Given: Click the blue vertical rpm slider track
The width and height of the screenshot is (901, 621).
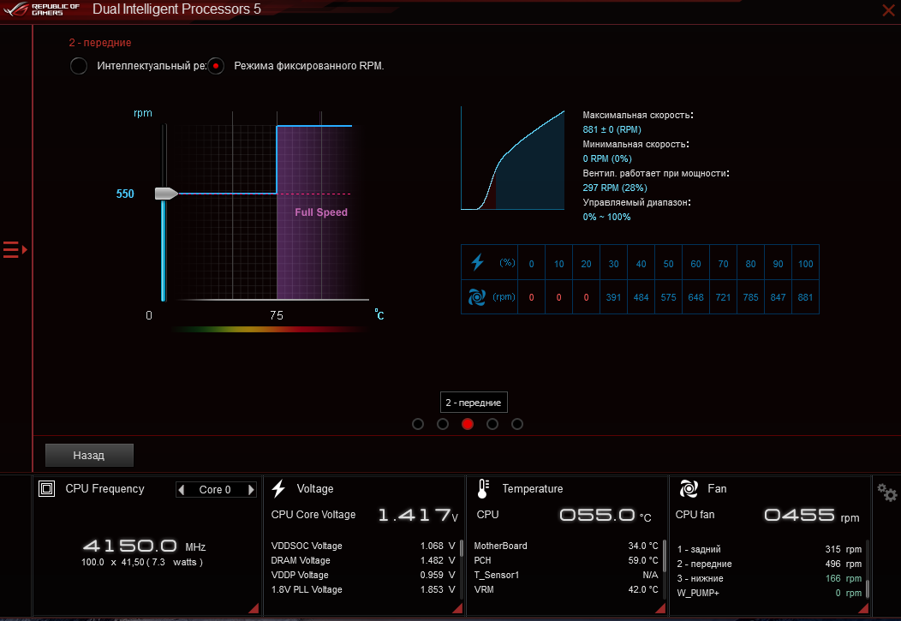Looking at the screenshot, I should [164, 250].
